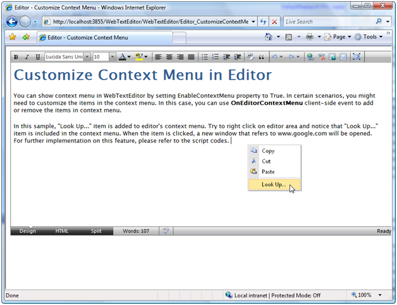Switch to the HTML view tab
The width and height of the screenshot is (397, 305).
[62, 231]
